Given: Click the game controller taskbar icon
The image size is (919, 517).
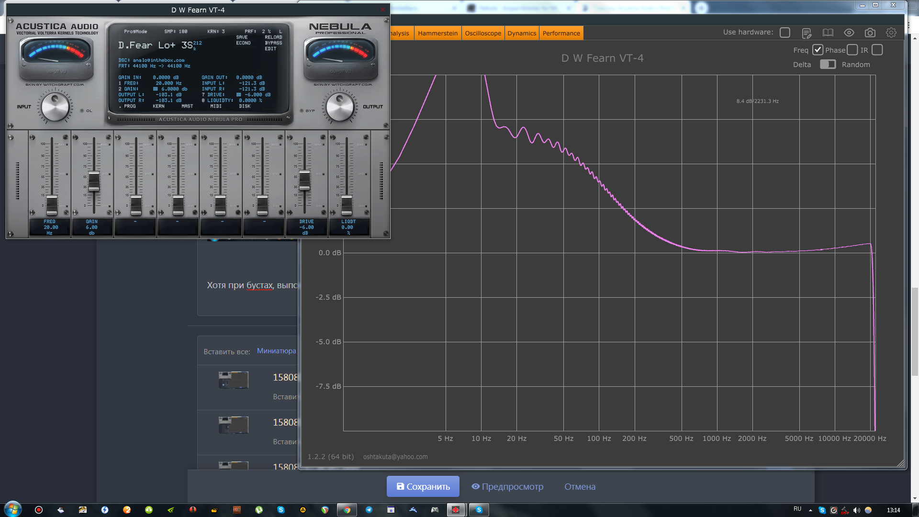Looking at the screenshot, I should [435, 510].
